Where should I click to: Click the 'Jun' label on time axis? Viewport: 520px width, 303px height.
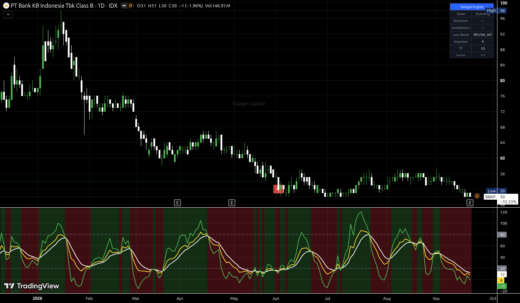point(275,298)
